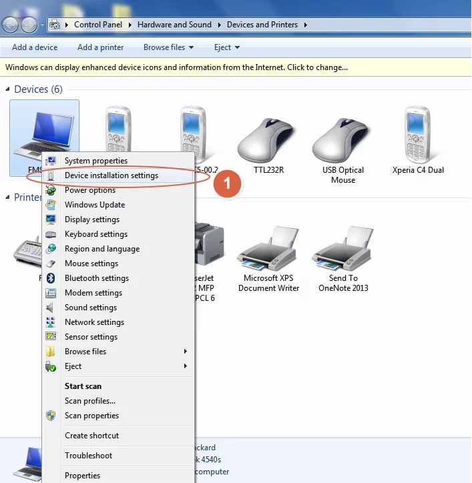Open Sound settings menu entry

pyautogui.click(x=117, y=308)
